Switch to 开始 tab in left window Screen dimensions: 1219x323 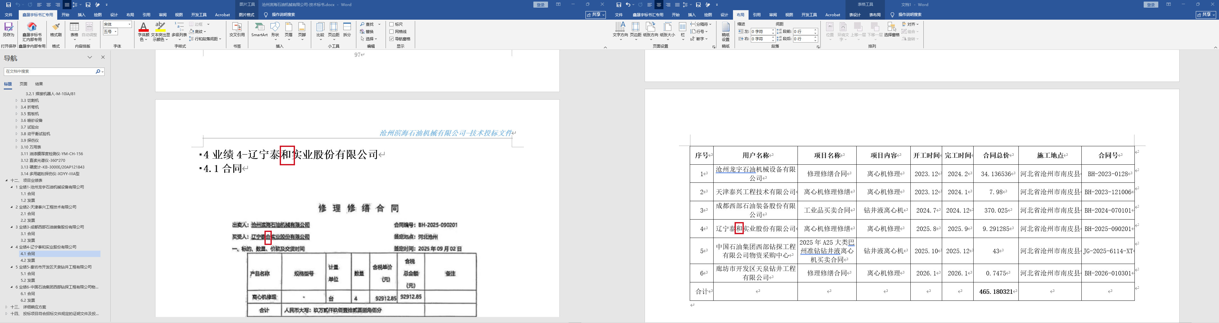click(x=65, y=15)
